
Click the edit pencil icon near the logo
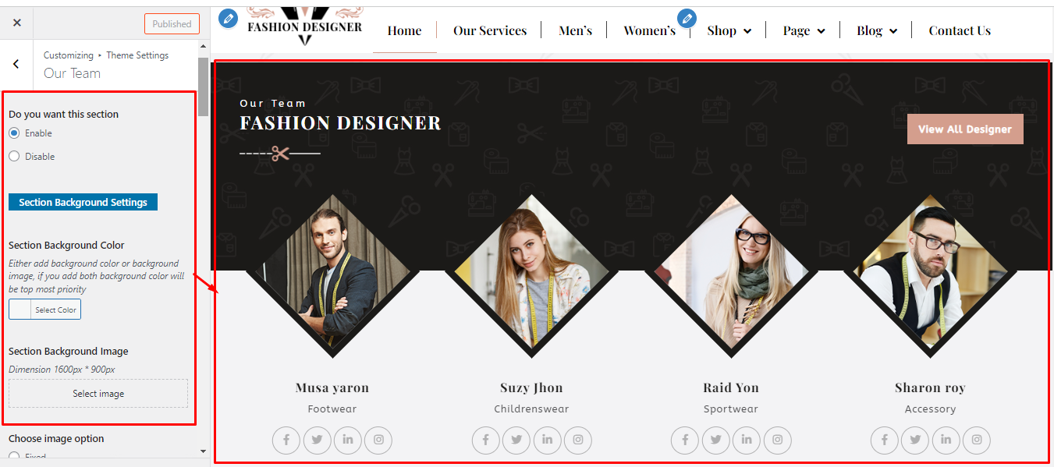tap(228, 18)
